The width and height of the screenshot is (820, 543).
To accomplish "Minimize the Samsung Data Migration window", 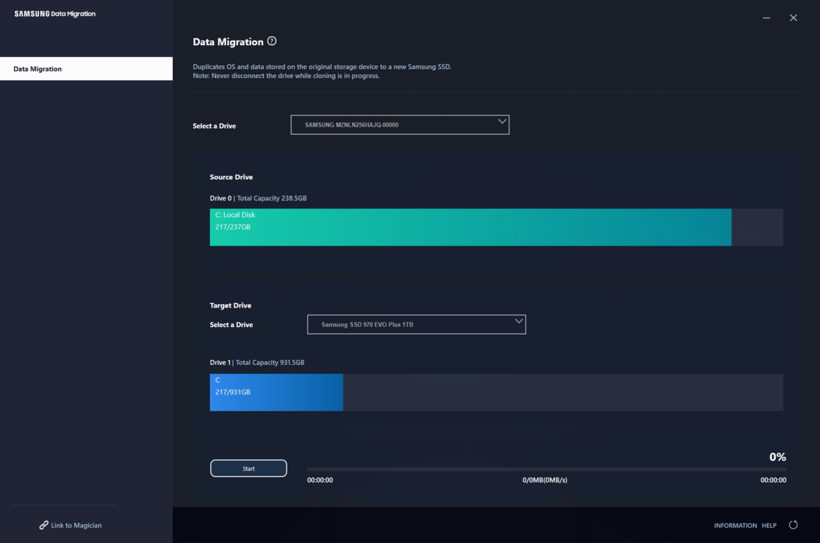I will [x=767, y=17].
